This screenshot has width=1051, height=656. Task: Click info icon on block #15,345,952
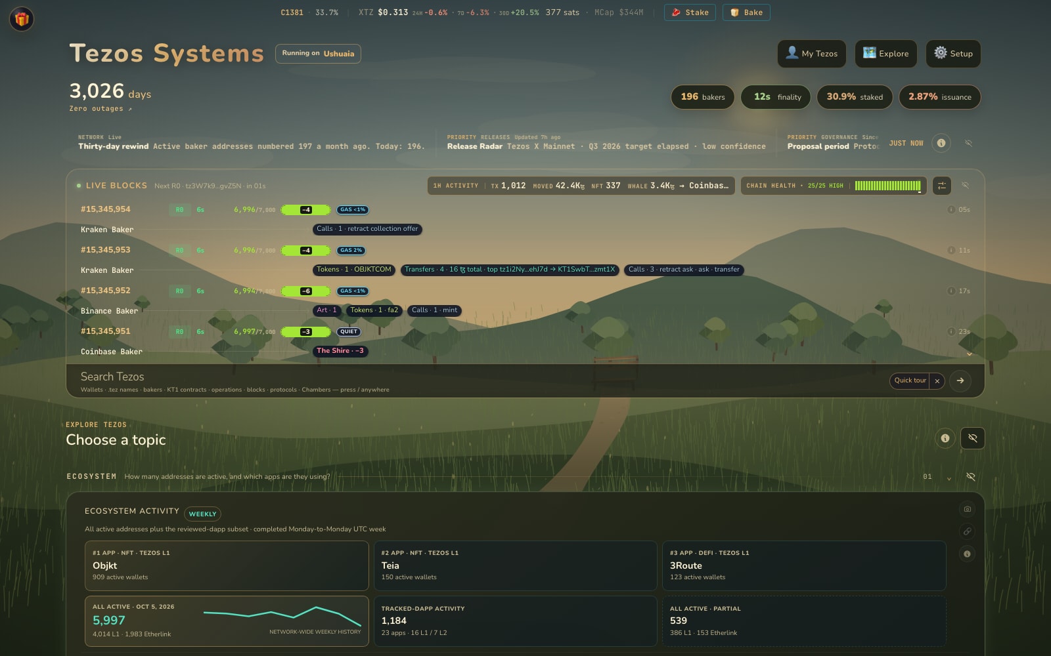[x=951, y=291]
